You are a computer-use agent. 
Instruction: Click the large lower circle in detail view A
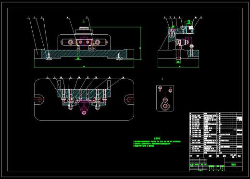tap(165, 106)
